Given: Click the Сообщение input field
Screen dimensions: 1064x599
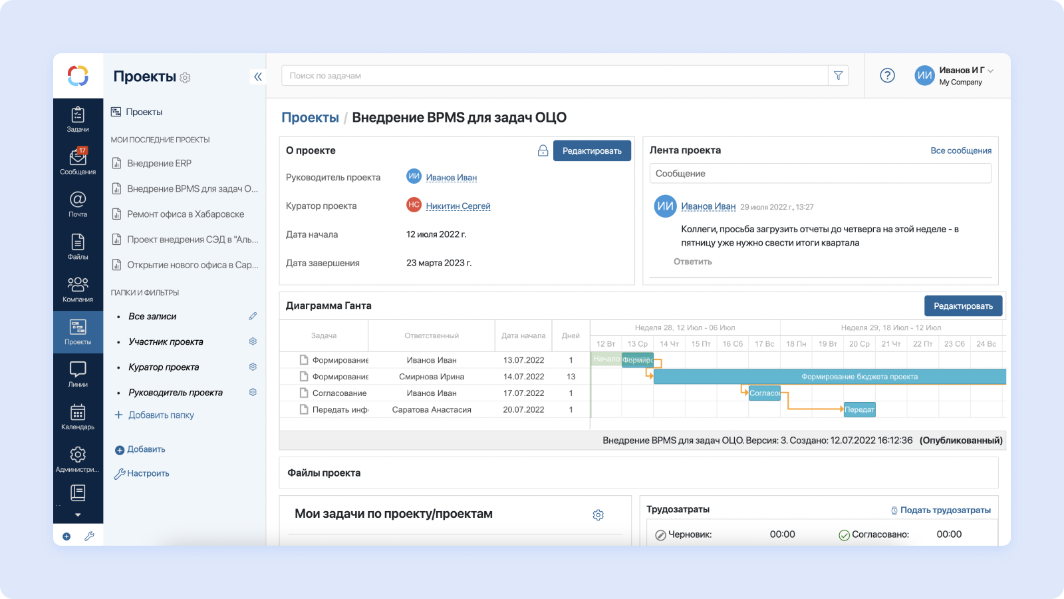Looking at the screenshot, I should point(819,174).
